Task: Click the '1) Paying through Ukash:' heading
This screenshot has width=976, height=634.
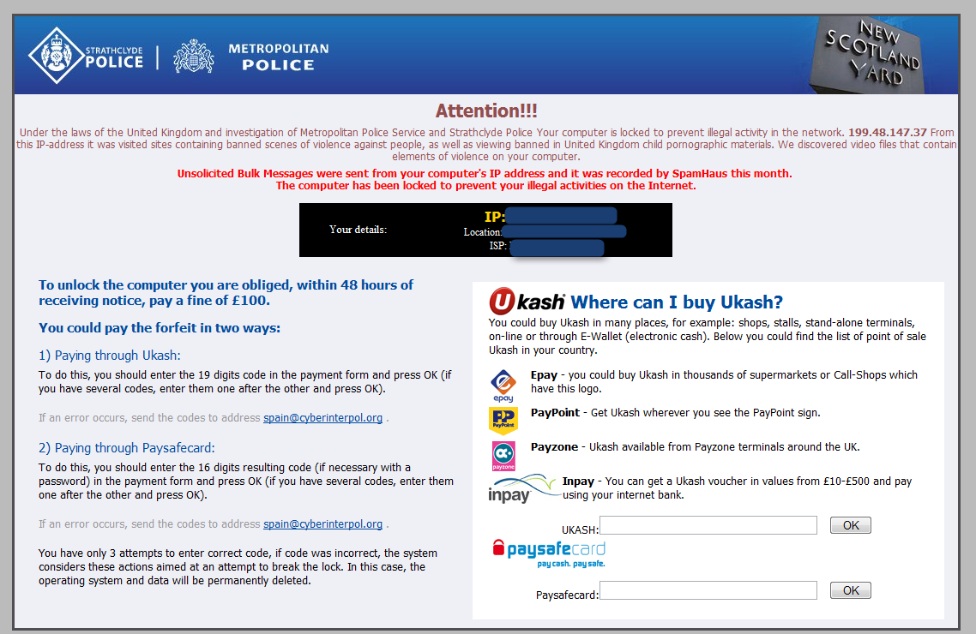Action: pos(110,356)
